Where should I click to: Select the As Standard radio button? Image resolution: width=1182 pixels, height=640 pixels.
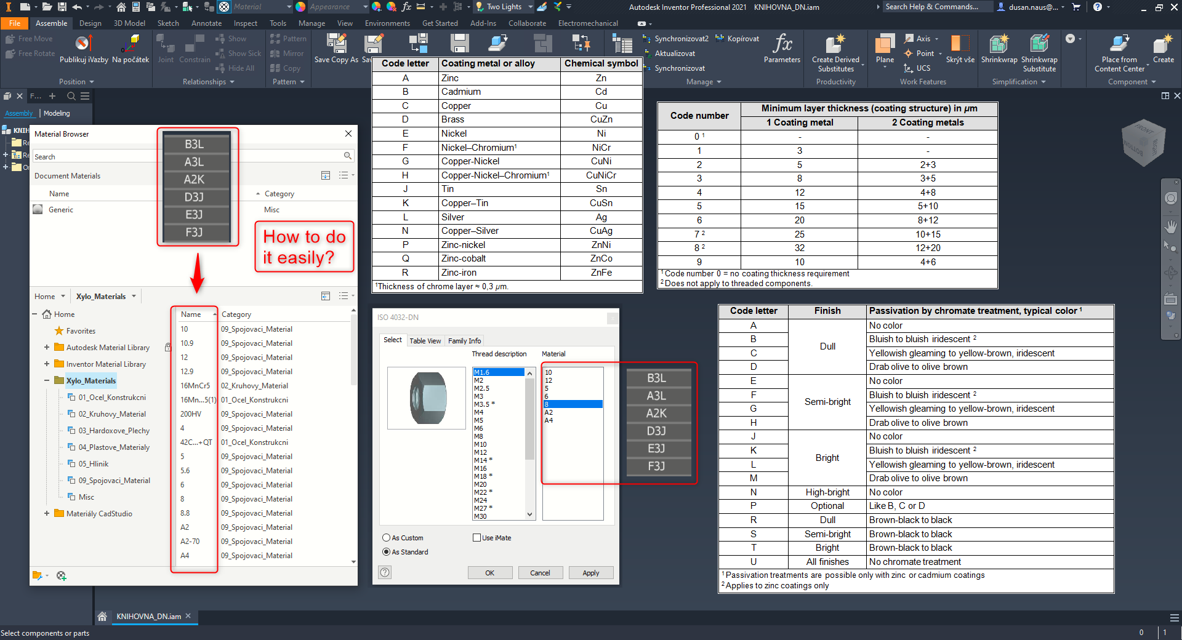pyautogui.click(x=386, y=551)
